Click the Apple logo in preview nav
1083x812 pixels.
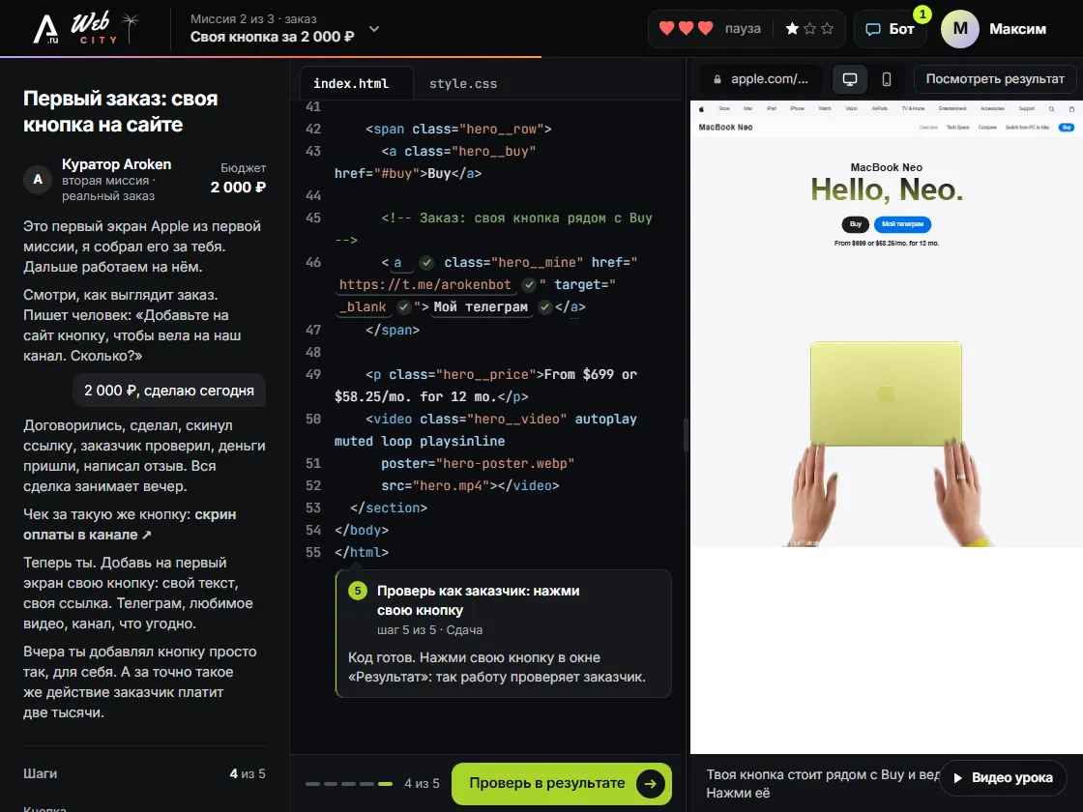[x=701, y=108]
